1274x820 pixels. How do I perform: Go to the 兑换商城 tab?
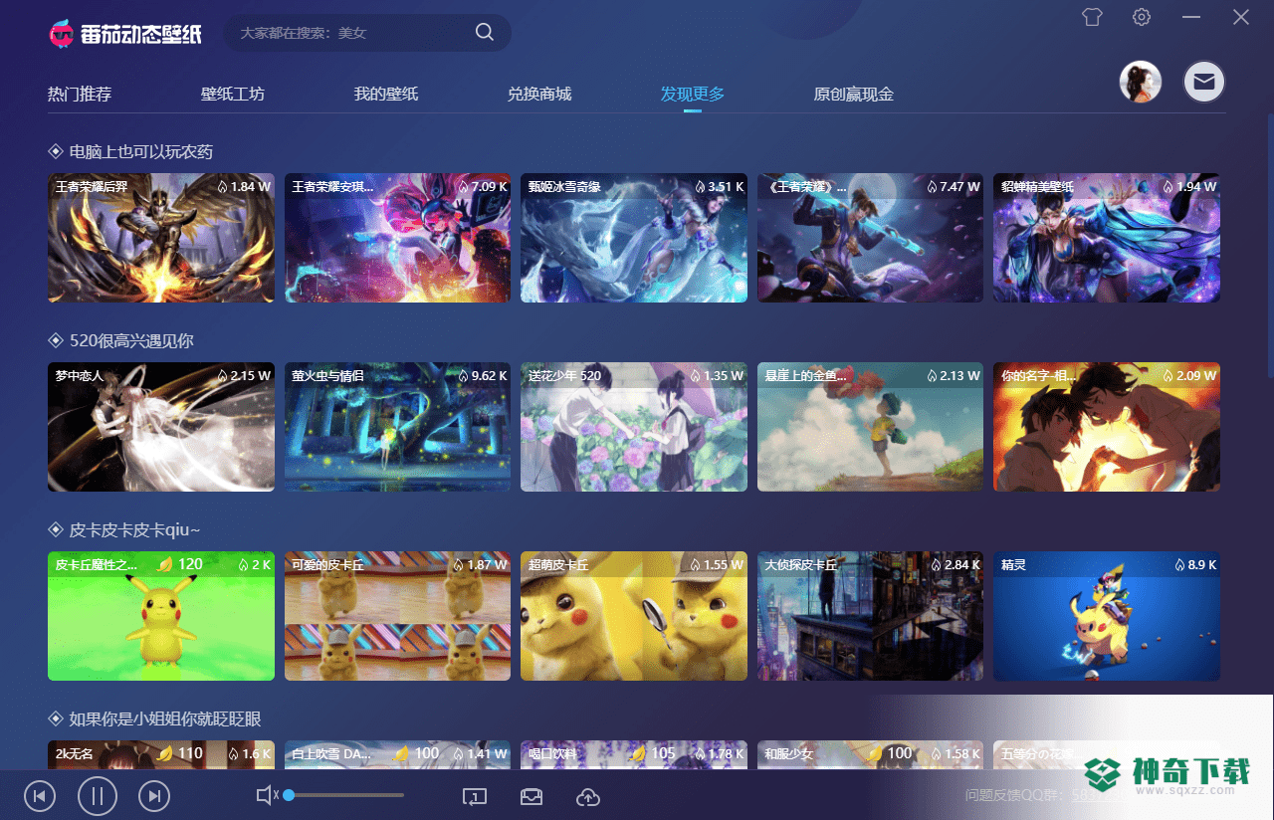(539, 95)
